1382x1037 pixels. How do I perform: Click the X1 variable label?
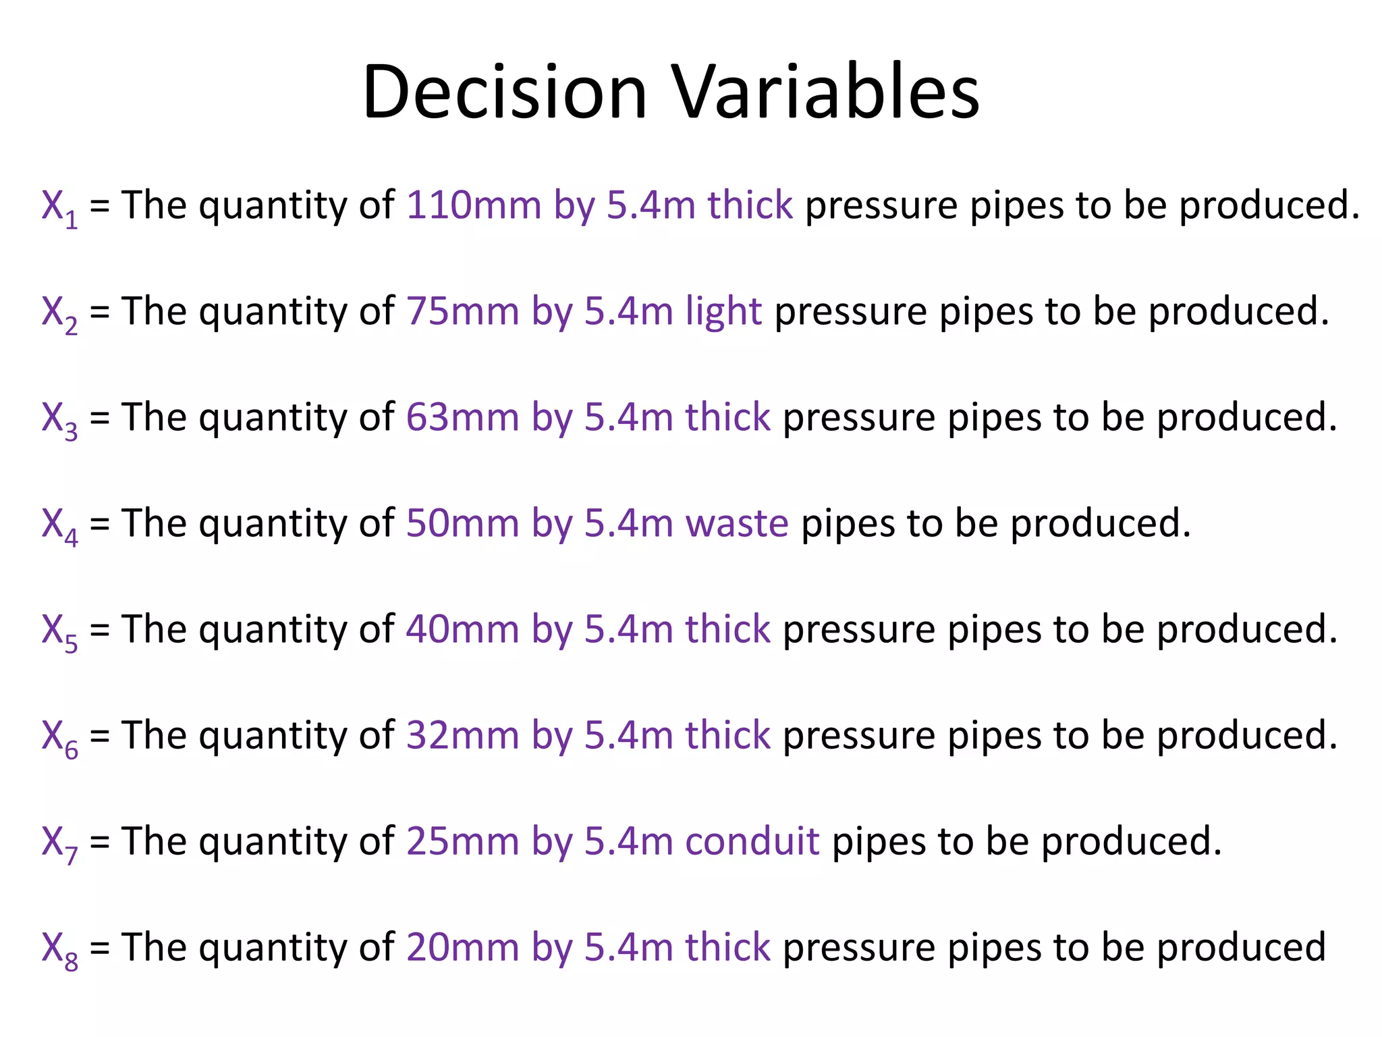(x=59, y=207)
